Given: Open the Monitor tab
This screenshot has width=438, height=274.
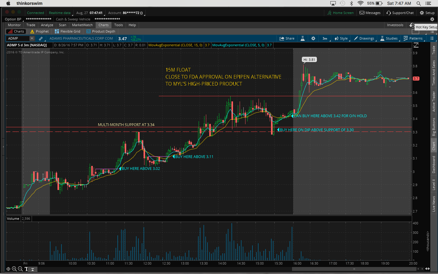Looking at the screenshot, I should (14, 25).
